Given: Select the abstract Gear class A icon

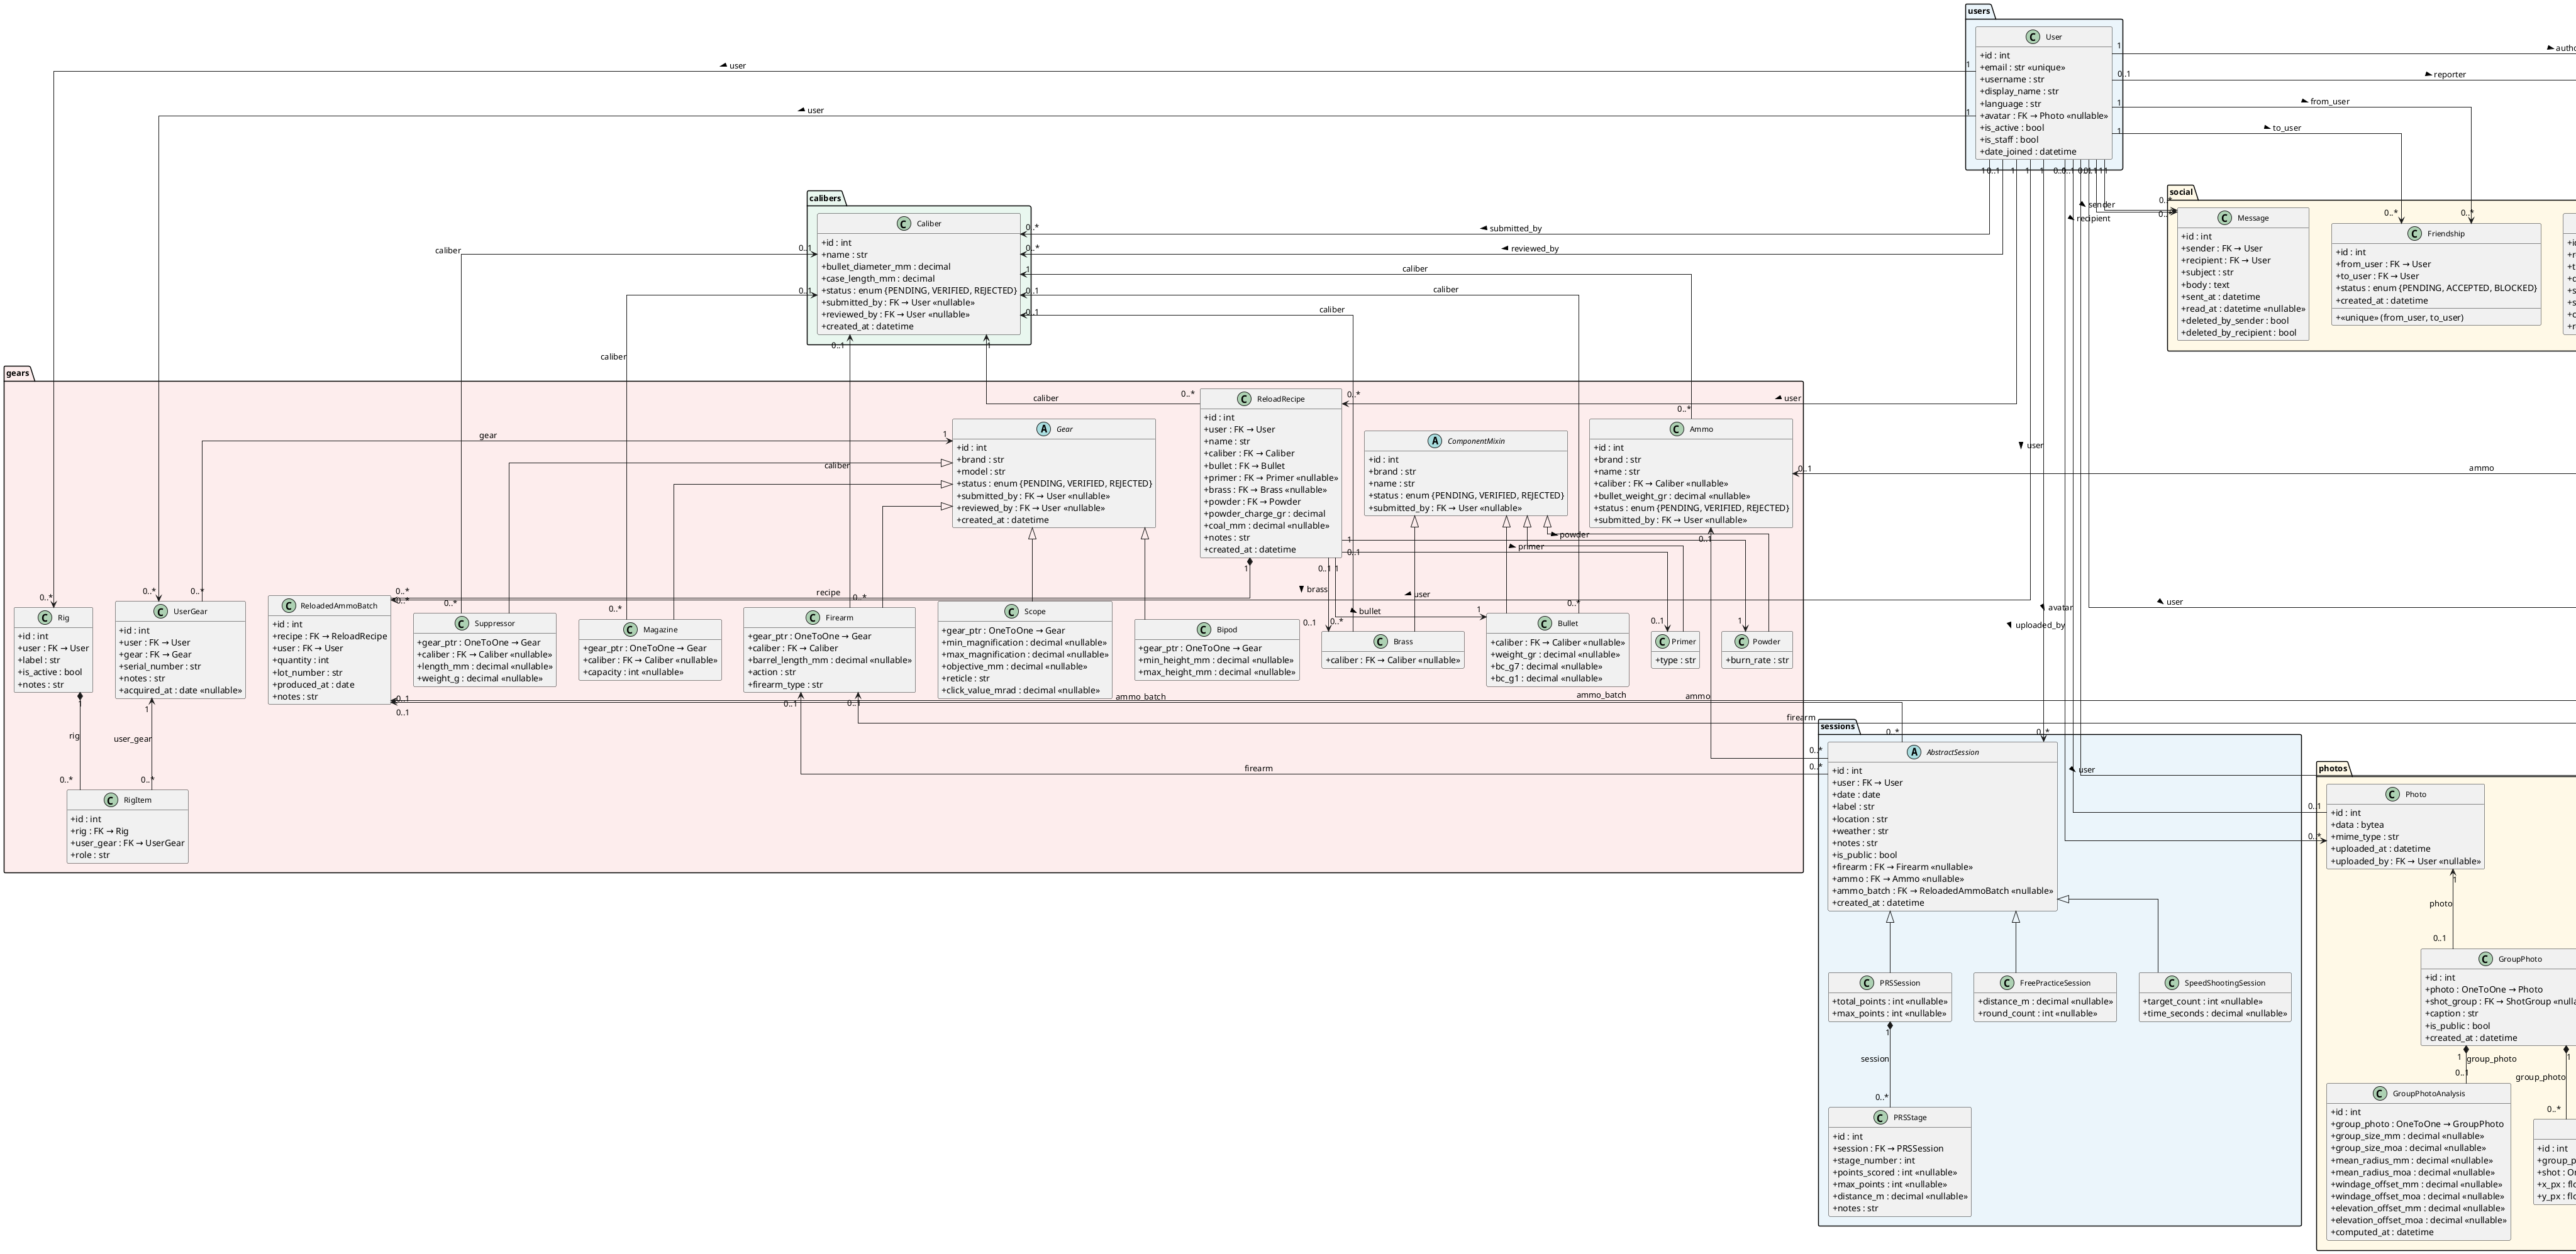Looking at the screenshot, I should [x=1043, y=429].
